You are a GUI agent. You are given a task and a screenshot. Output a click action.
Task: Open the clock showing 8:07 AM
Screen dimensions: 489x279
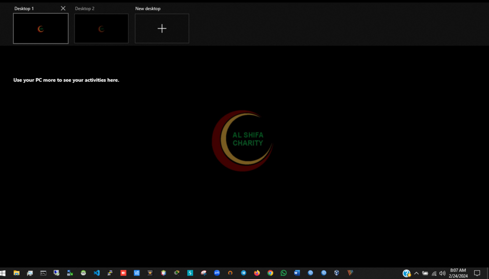pos(458,273)
